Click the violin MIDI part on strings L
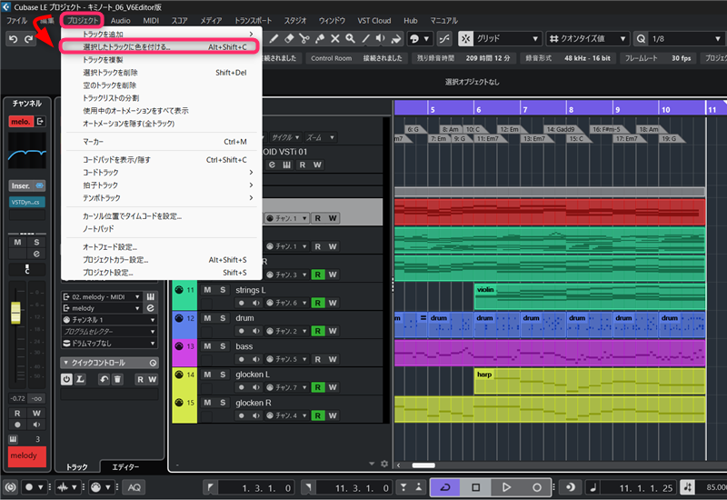The height and width of the screenshot is (500, 727). (589, 296)
